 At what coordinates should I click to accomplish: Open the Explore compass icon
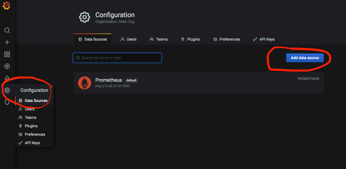point(7,66)
